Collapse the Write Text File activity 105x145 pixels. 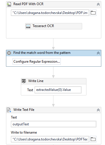tap(98, 110)
